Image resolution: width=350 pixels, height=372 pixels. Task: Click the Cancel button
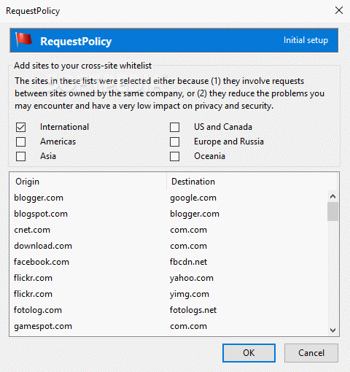(x=311, y=353)
